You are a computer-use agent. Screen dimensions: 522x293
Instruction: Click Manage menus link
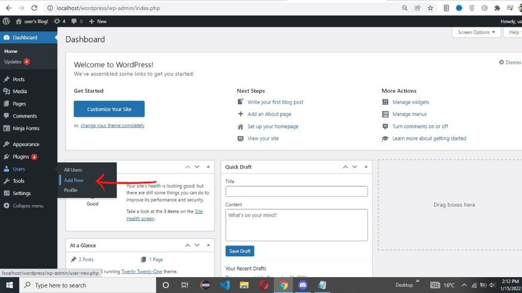pyautogui.click(x=409, y=114)
